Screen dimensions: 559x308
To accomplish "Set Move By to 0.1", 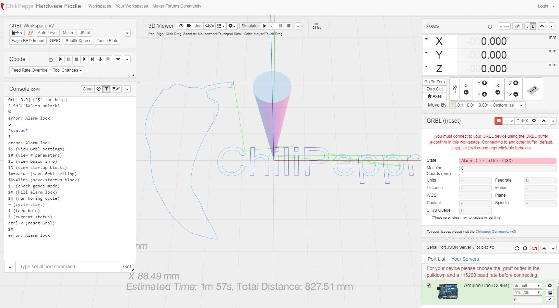I will point(460,105).
